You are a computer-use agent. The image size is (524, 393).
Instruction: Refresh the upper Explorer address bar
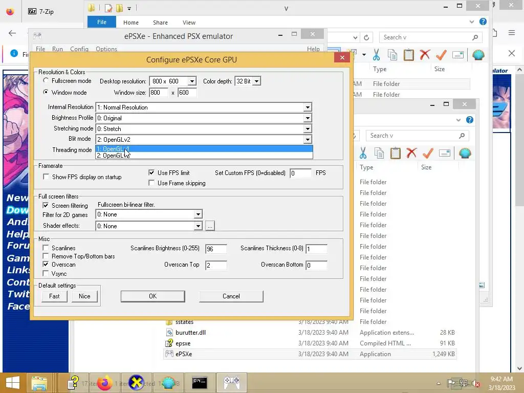point(366,37)
